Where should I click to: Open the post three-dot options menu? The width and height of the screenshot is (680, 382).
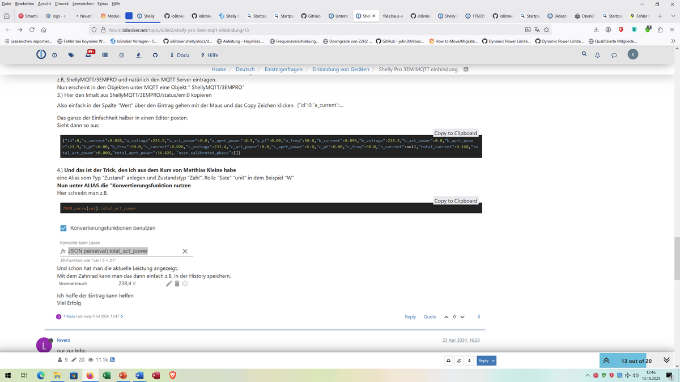point(479,317)
